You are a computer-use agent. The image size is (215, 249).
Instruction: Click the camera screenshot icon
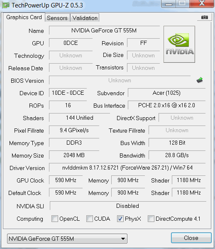point(204,17)
